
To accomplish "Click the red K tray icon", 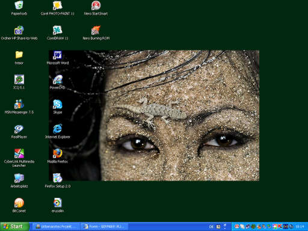I will [x=280, y=226].
